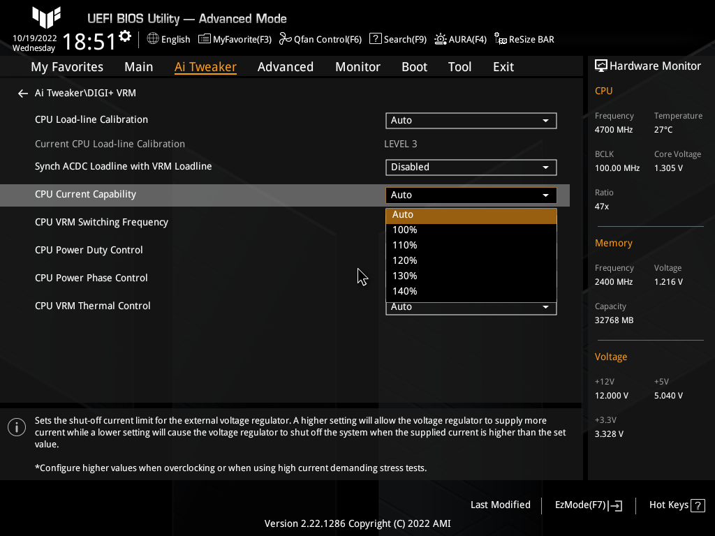Image resolution: width=715 pixels, height=536 pixels.
Task: Open the Synch ACDC Loadline dropdown
Action: coord(471,167)
